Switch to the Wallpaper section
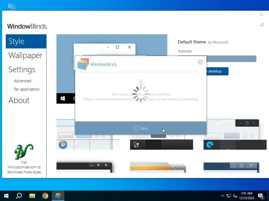Image resolution: width=269 pixels, height=201 pixels. (x=25, y=55)
